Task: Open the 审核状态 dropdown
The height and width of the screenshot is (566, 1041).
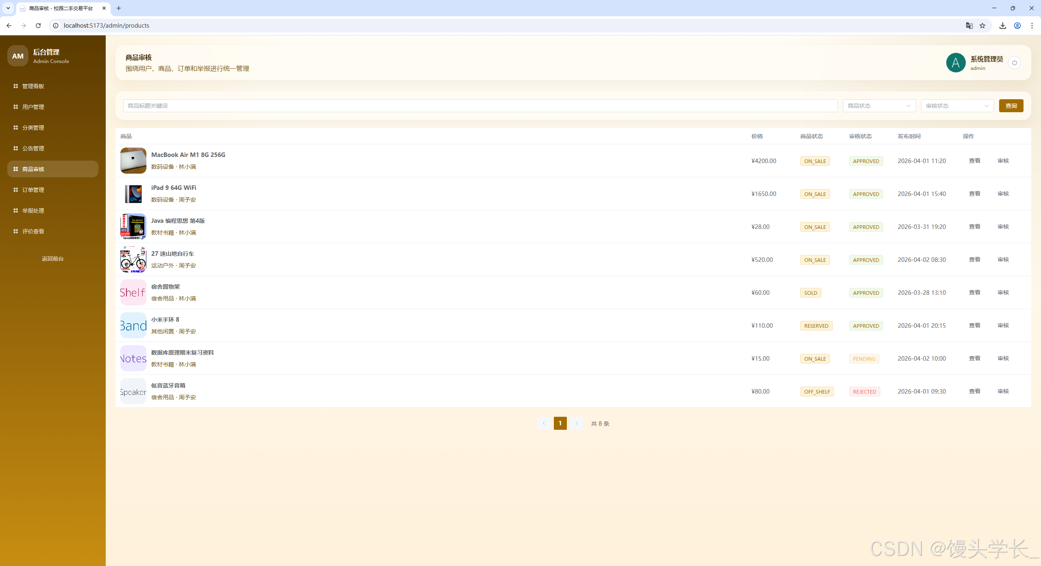Action: (x=957, y=106)
